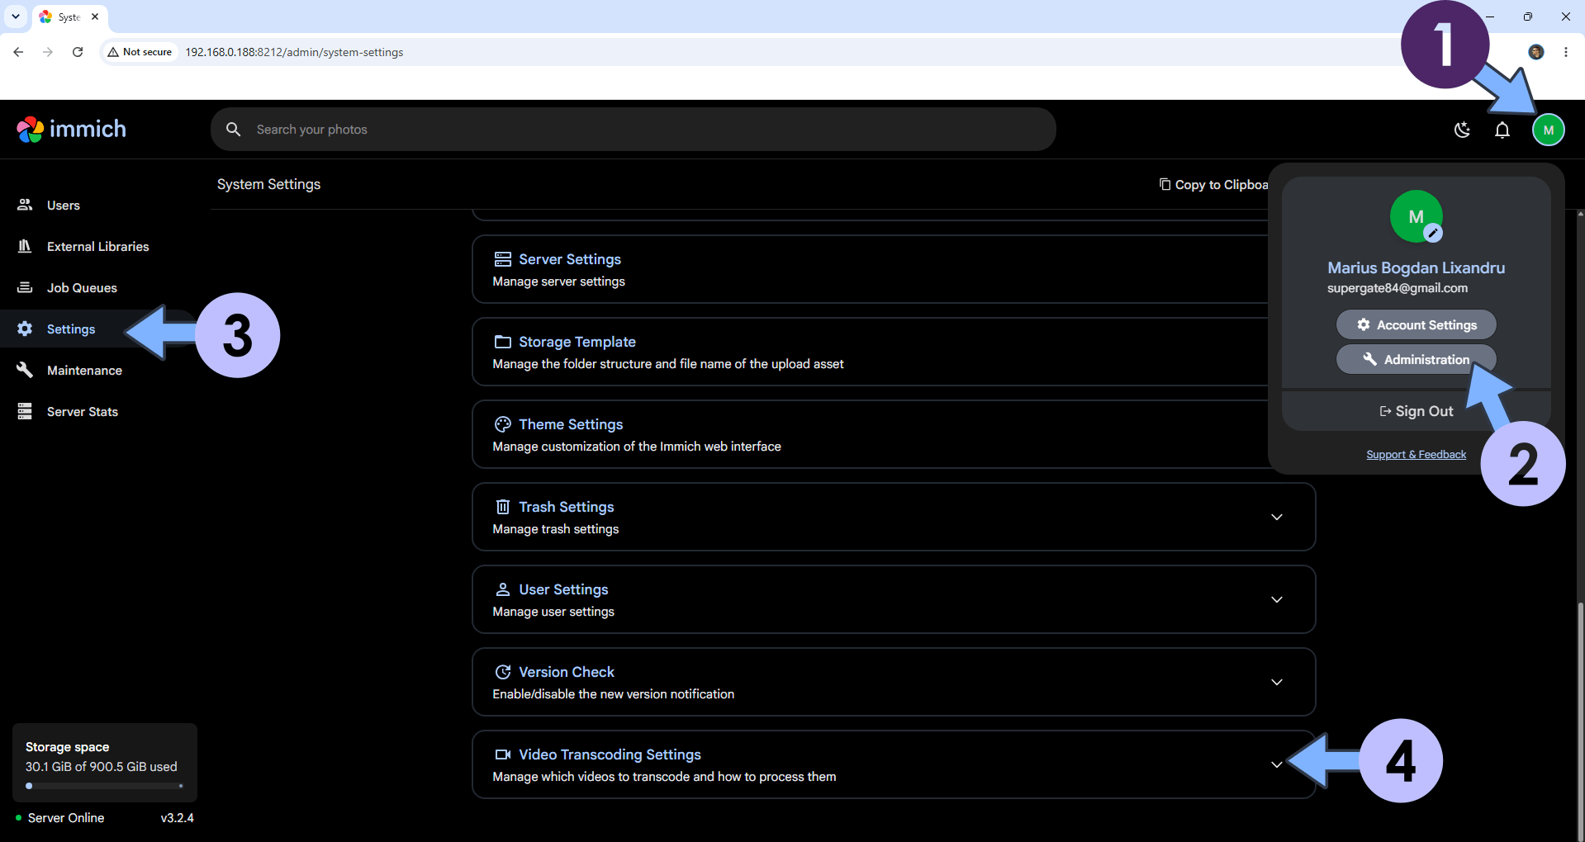The image size is (1585, 842).
Task: Click the storage space usage bar
Action: [x=105, y=786]
